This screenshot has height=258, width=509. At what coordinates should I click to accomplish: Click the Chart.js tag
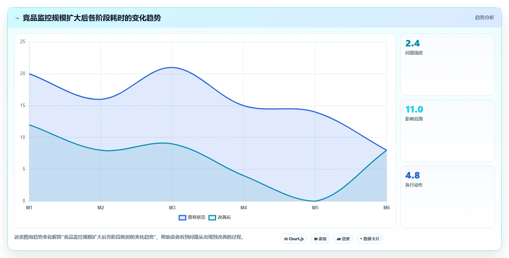coord(294,239)
